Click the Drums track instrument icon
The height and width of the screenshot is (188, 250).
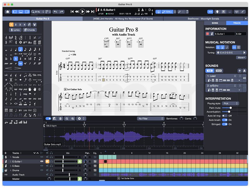(5, 170)
